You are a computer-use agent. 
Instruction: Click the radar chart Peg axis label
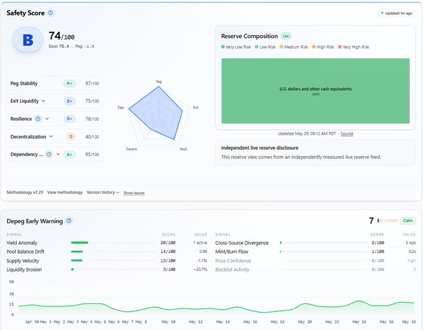[x=159, y=81]
